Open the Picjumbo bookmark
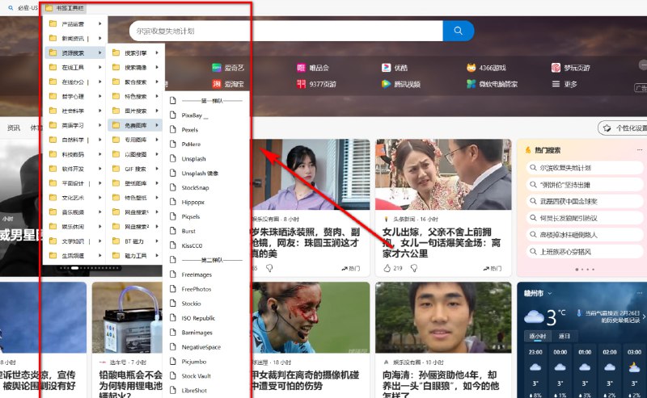 [193, 362]
